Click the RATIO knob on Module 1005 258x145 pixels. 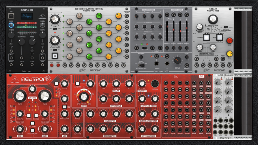(199, 47)
